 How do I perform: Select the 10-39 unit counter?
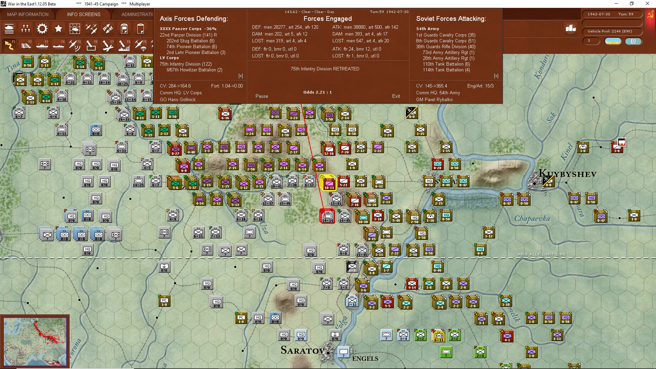click(371, 200)
